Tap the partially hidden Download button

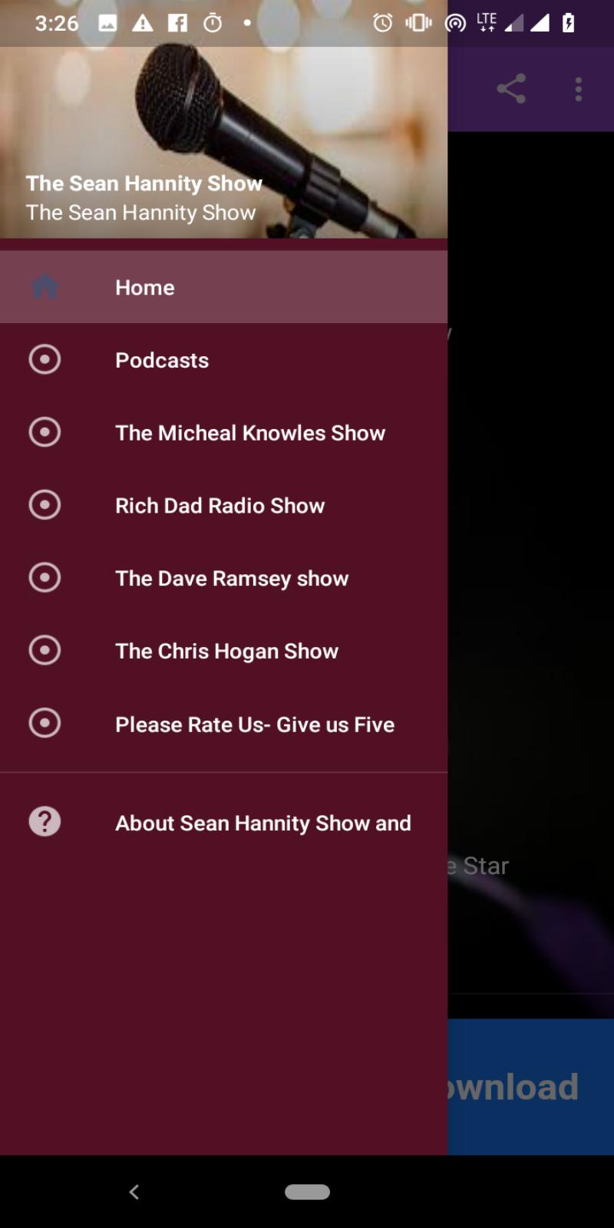530,1087
